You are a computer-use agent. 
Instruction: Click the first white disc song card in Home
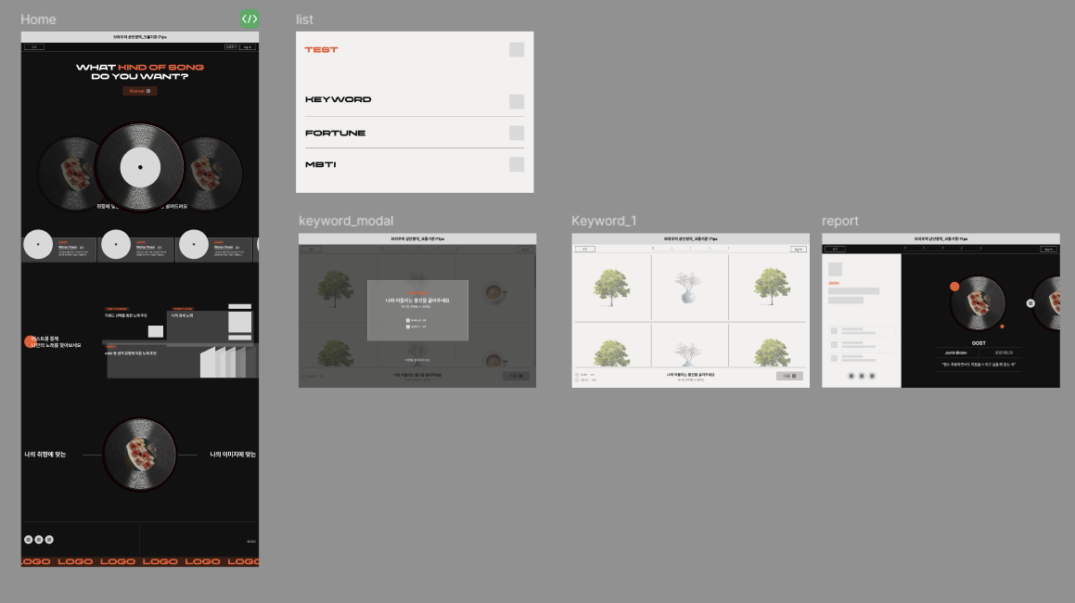click(x=59, y=246)
